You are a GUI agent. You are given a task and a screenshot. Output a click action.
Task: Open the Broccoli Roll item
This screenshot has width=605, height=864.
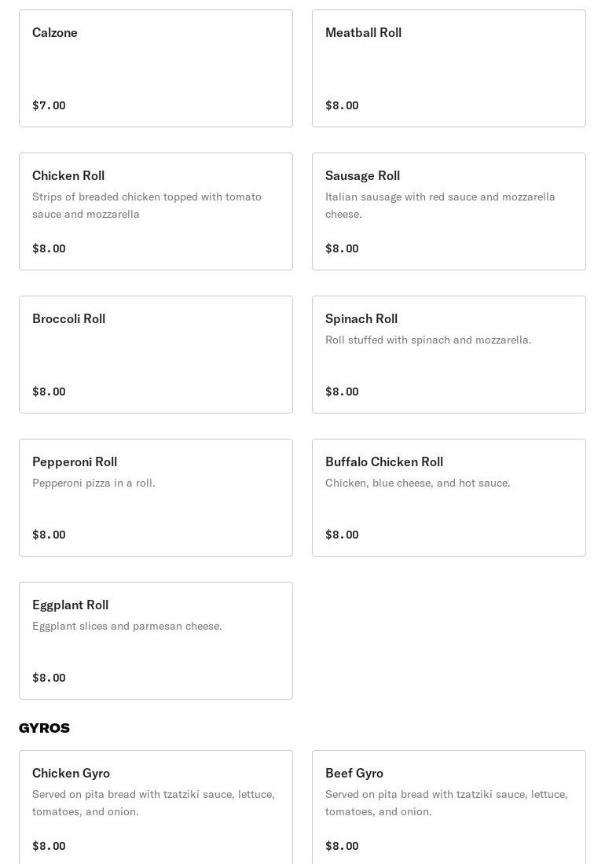(156, 355)
